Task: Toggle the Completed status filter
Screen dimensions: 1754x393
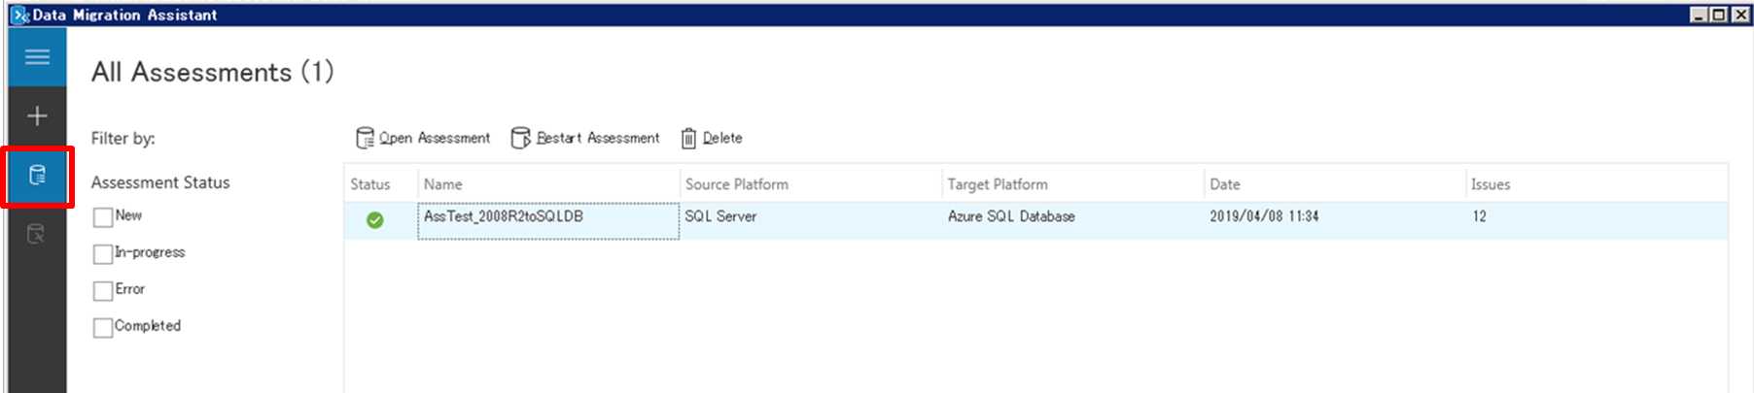Action: tap(103, 328)
